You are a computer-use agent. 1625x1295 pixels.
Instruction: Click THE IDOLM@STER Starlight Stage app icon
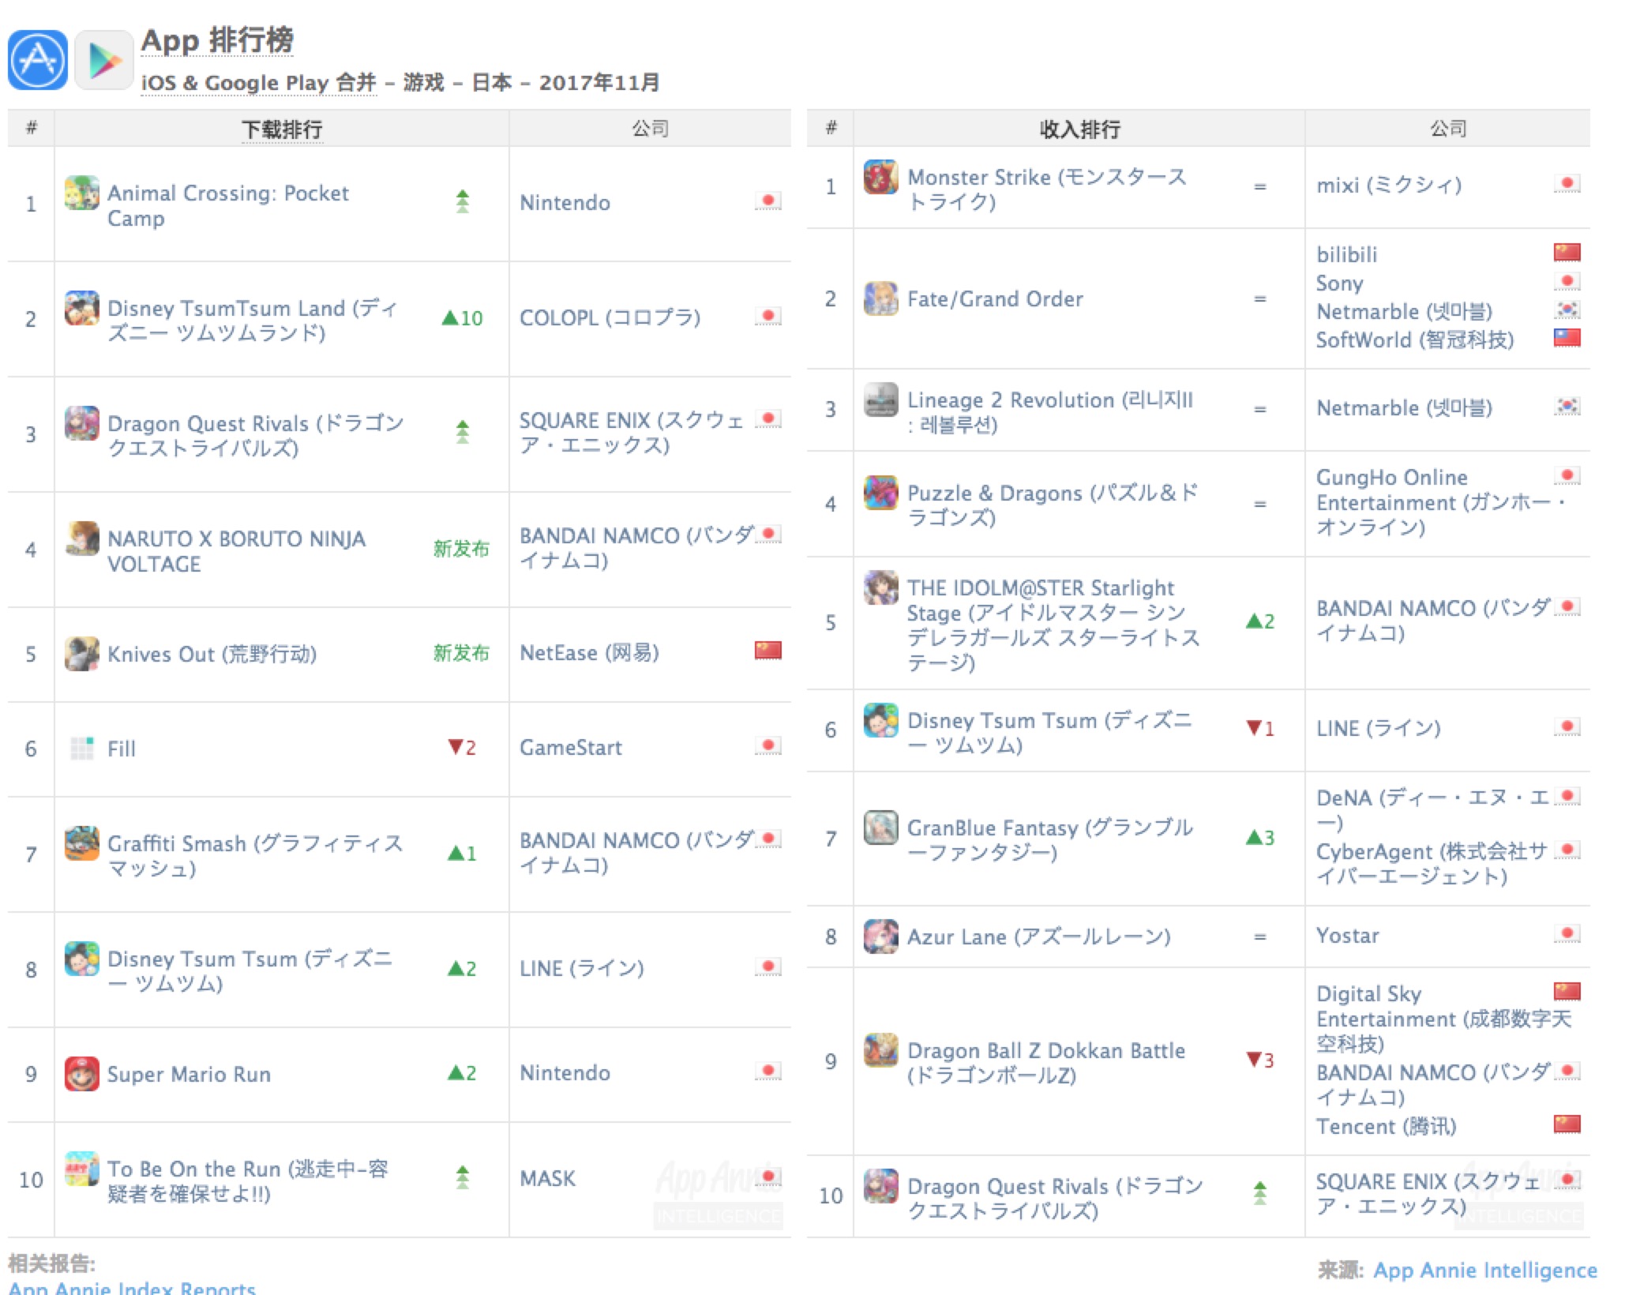(881, 587)
